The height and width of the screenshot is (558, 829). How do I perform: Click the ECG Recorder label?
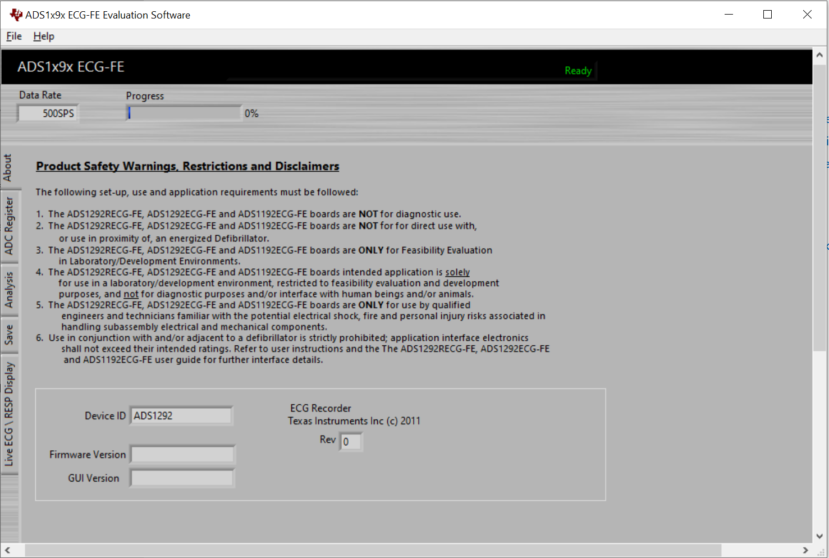pos(320,408)
